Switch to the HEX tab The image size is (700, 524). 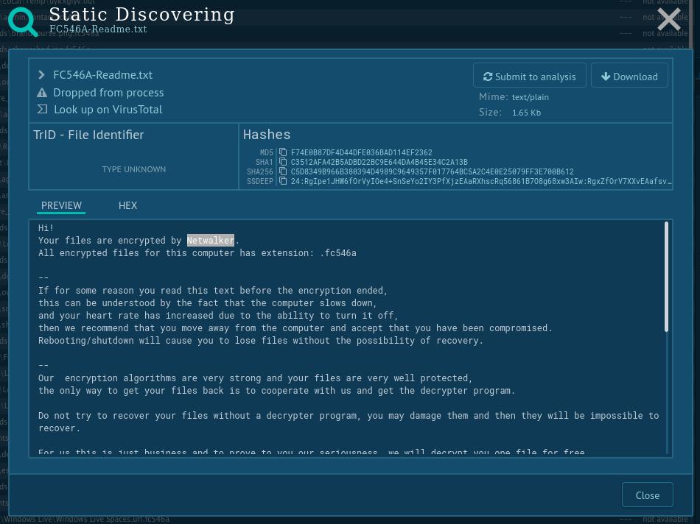coord(127,205)
